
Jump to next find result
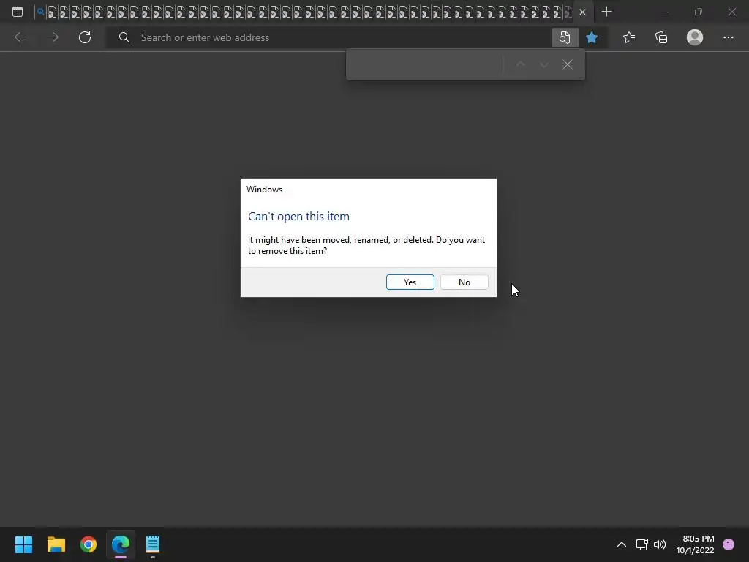click(543, 64)
